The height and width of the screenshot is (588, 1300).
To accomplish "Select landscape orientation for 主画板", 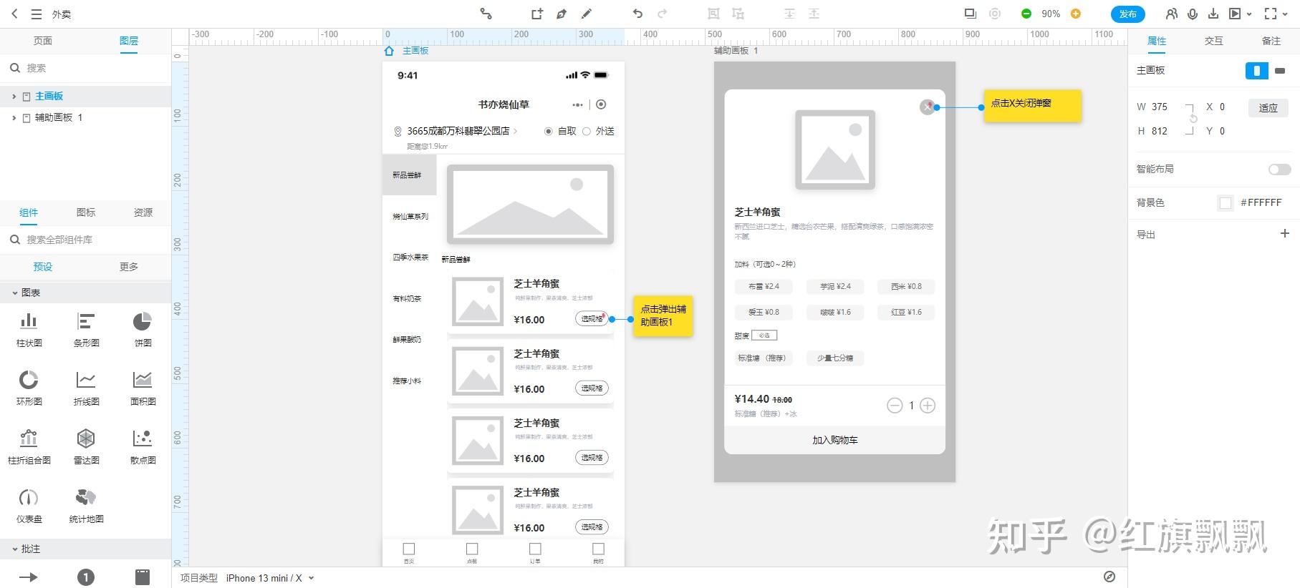I will 1280,70.
